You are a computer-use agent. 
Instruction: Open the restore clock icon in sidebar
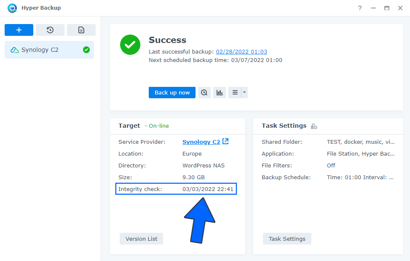click(50, 30)
